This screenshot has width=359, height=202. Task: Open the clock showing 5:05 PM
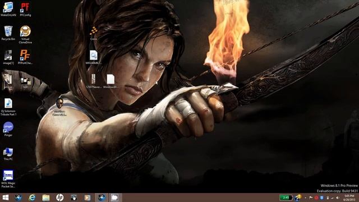[349, 198]
